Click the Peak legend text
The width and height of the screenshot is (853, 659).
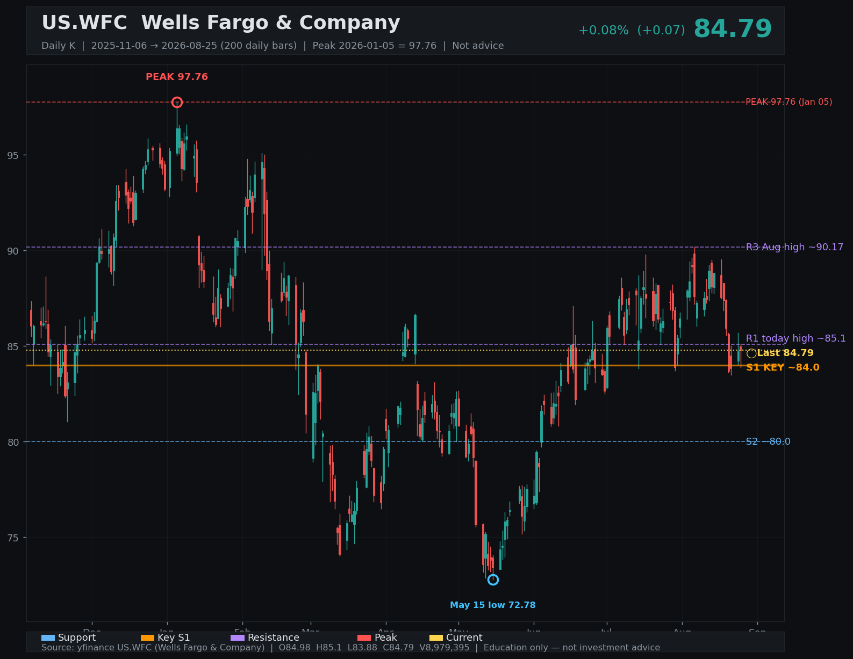click(385, 638)
